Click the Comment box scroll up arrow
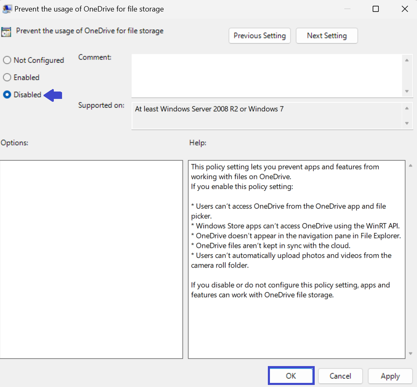The width and height of the screenshot is (417, 387). [x=407, y=60]
